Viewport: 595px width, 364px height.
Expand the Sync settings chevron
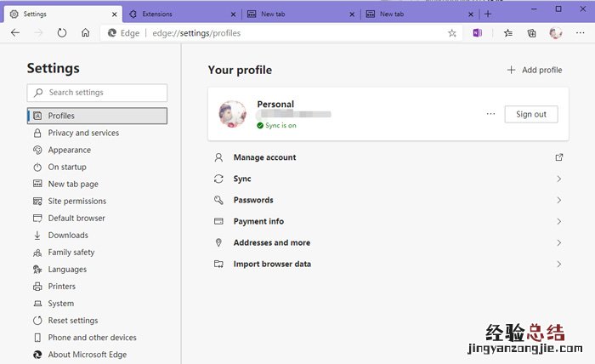558,179
